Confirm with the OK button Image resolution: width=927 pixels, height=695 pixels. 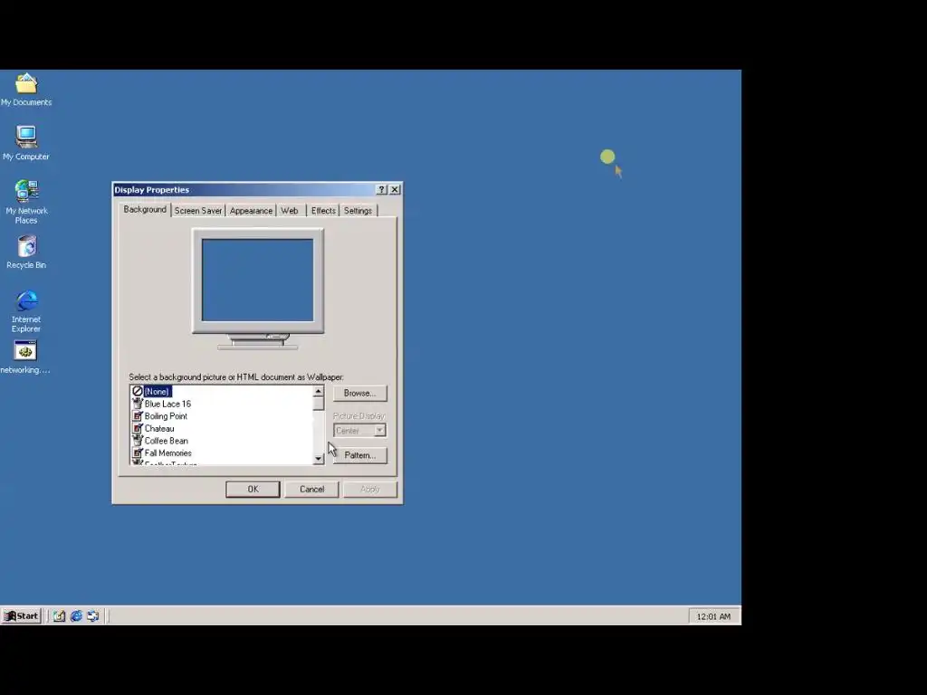pos(253,490)
